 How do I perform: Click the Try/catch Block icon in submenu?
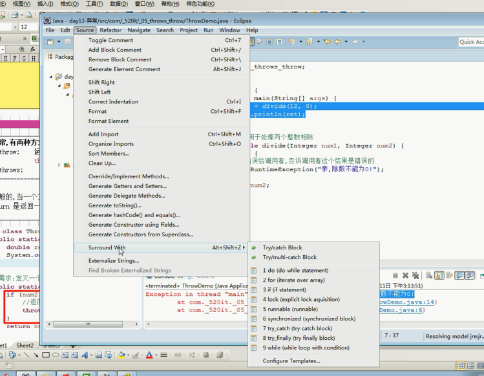[x=254, y=247]
